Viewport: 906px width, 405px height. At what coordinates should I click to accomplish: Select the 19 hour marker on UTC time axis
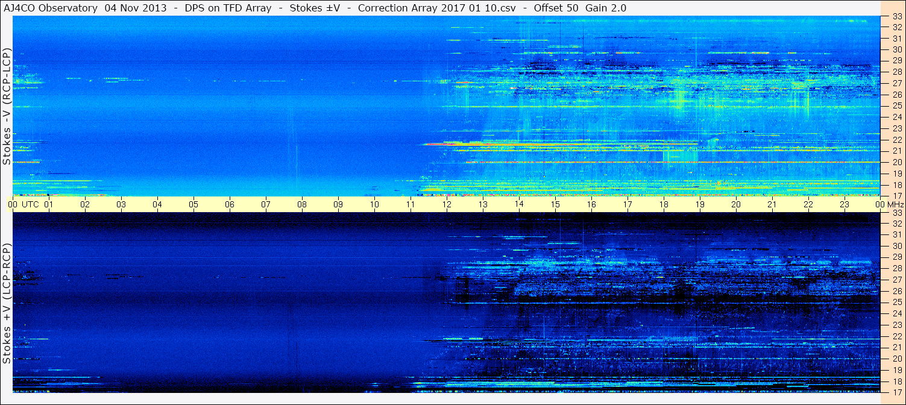[x=700, y=204]
